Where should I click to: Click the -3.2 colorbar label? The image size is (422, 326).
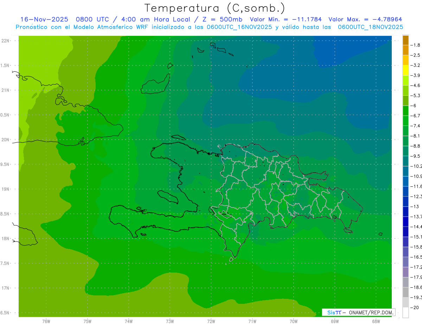click(416, 65)
